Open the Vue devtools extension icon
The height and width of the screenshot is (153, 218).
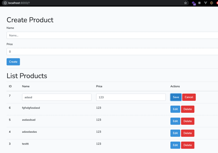pyautogui.click(x=206, y=3)
